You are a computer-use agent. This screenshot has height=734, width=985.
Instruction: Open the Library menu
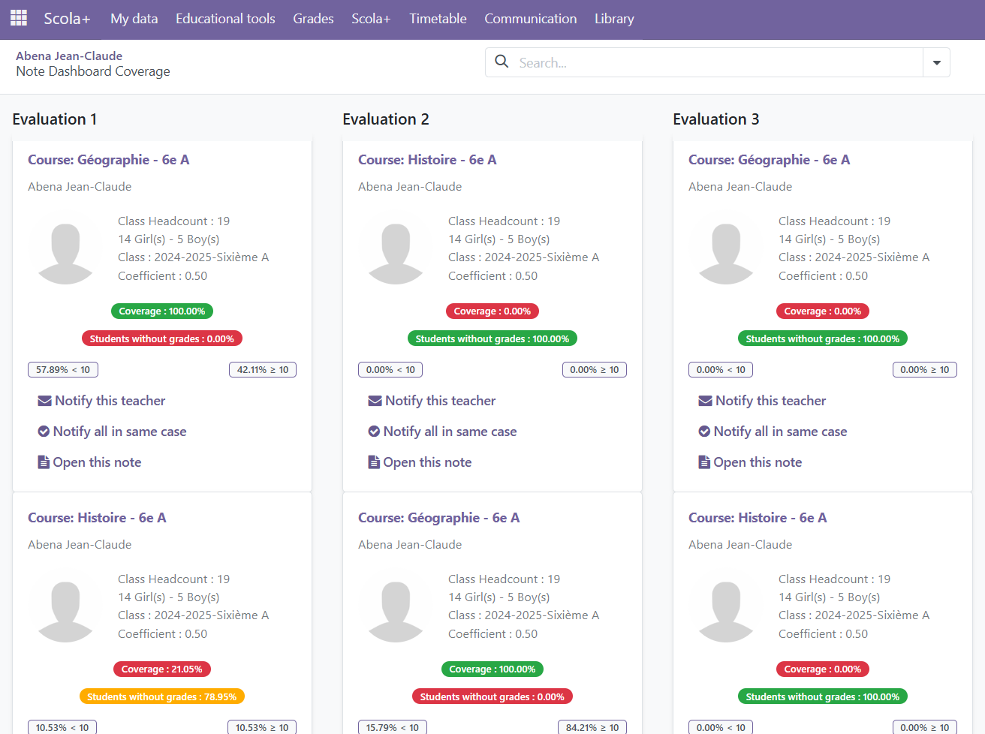(614, 19)
